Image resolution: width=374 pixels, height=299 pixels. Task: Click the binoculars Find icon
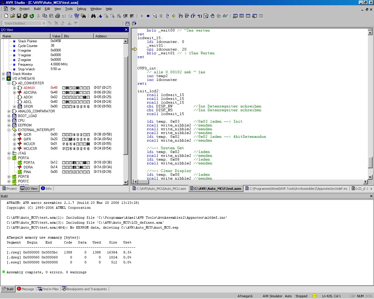[x=93, y=16]
